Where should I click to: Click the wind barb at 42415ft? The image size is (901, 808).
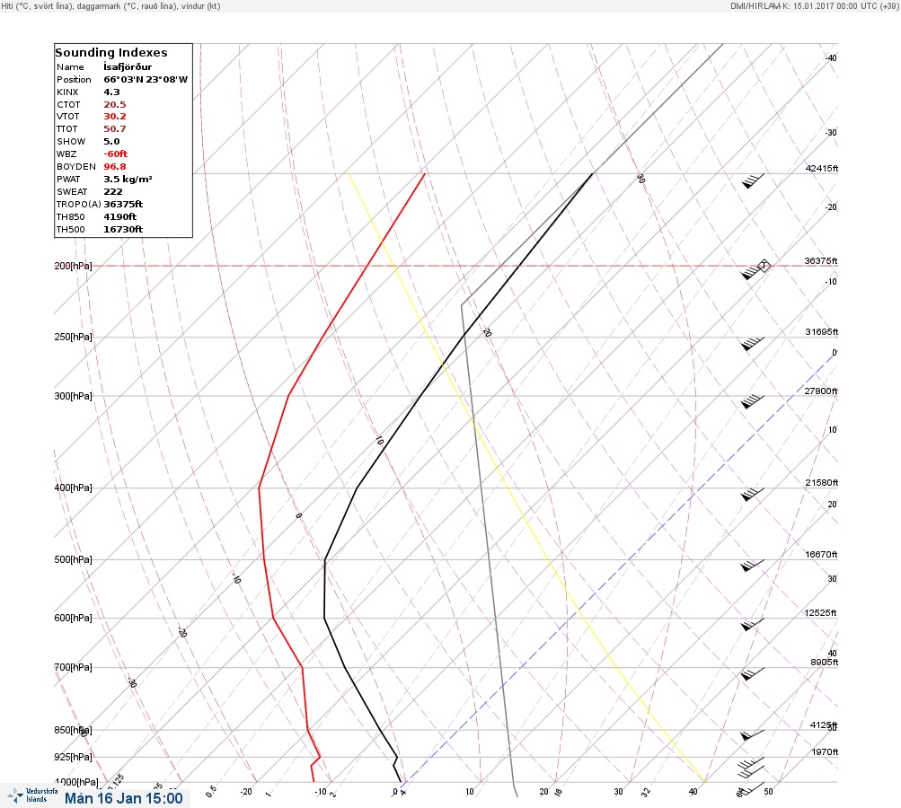[753, 181]
